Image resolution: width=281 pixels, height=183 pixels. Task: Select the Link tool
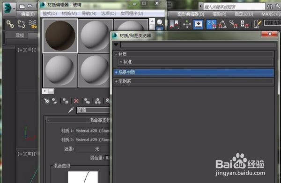click(10, 24)
